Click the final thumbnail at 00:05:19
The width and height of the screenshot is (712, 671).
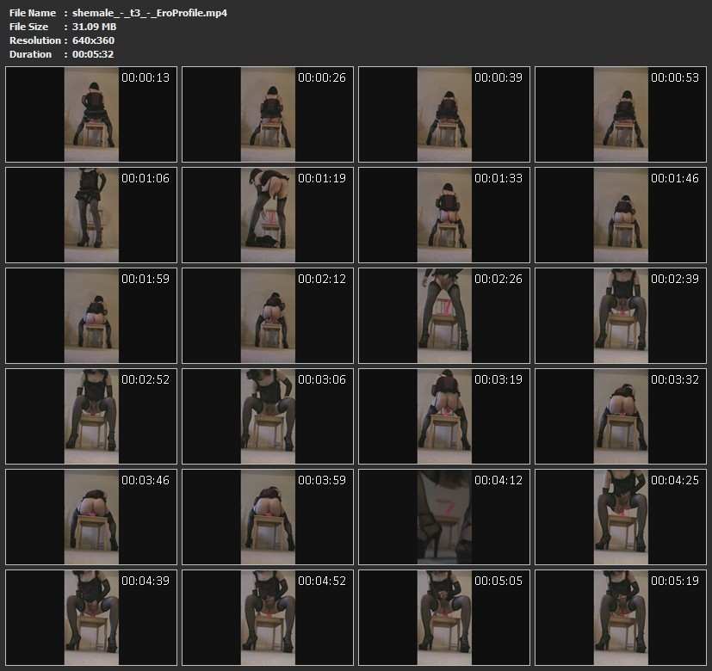(x=621, y=616)
